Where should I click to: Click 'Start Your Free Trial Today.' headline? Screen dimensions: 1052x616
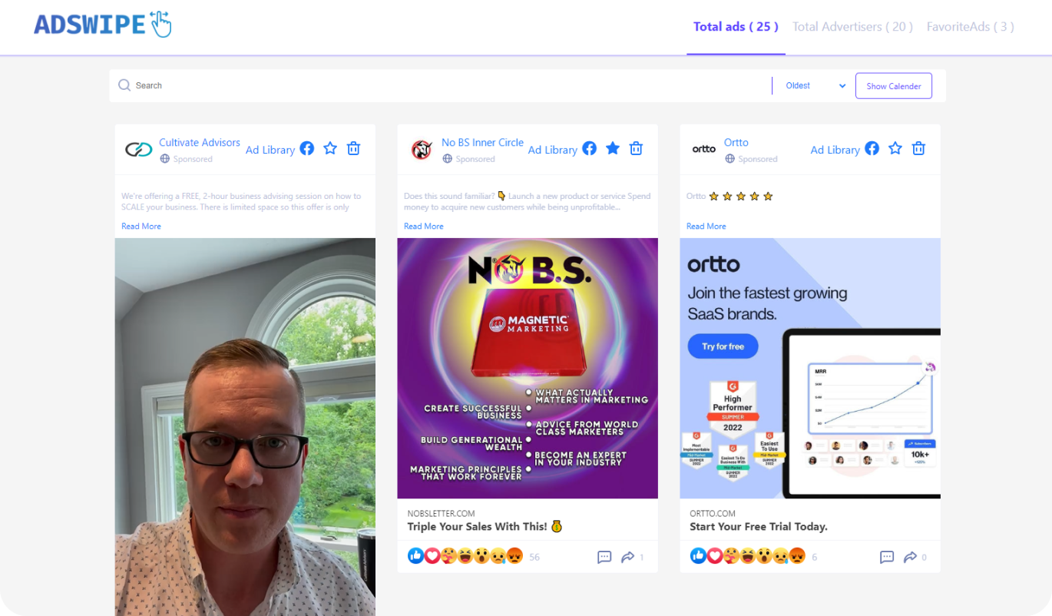(759, 527)
